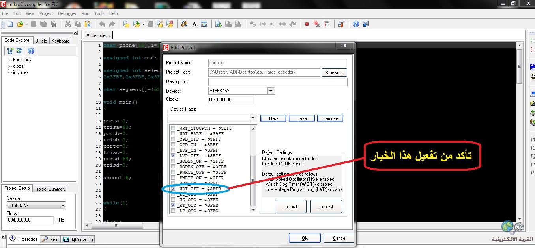
Task: Click the build project icon with green arrow
Action: point(219,24)
